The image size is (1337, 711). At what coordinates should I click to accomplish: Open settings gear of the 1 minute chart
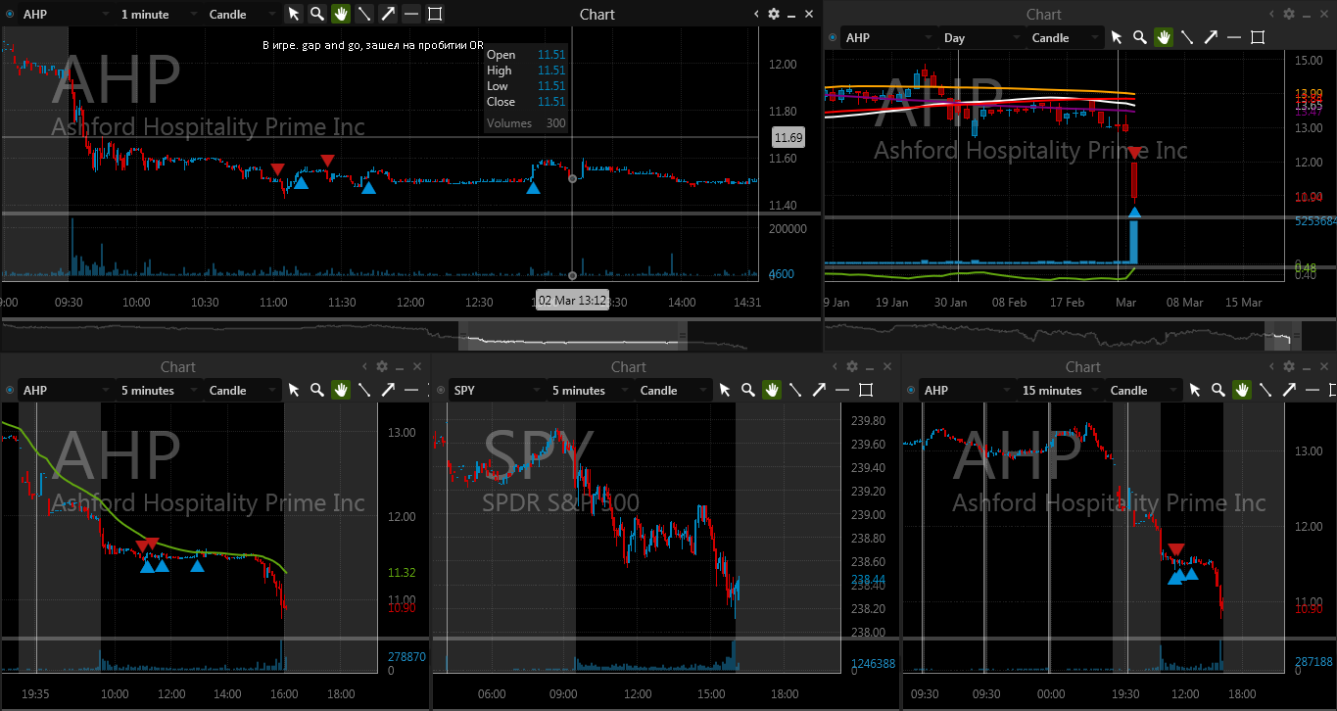click(774, 14)
